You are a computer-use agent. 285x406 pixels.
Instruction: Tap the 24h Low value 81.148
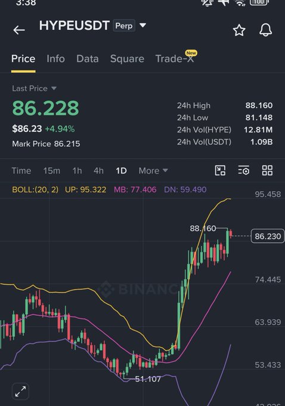tap(259, 118)
